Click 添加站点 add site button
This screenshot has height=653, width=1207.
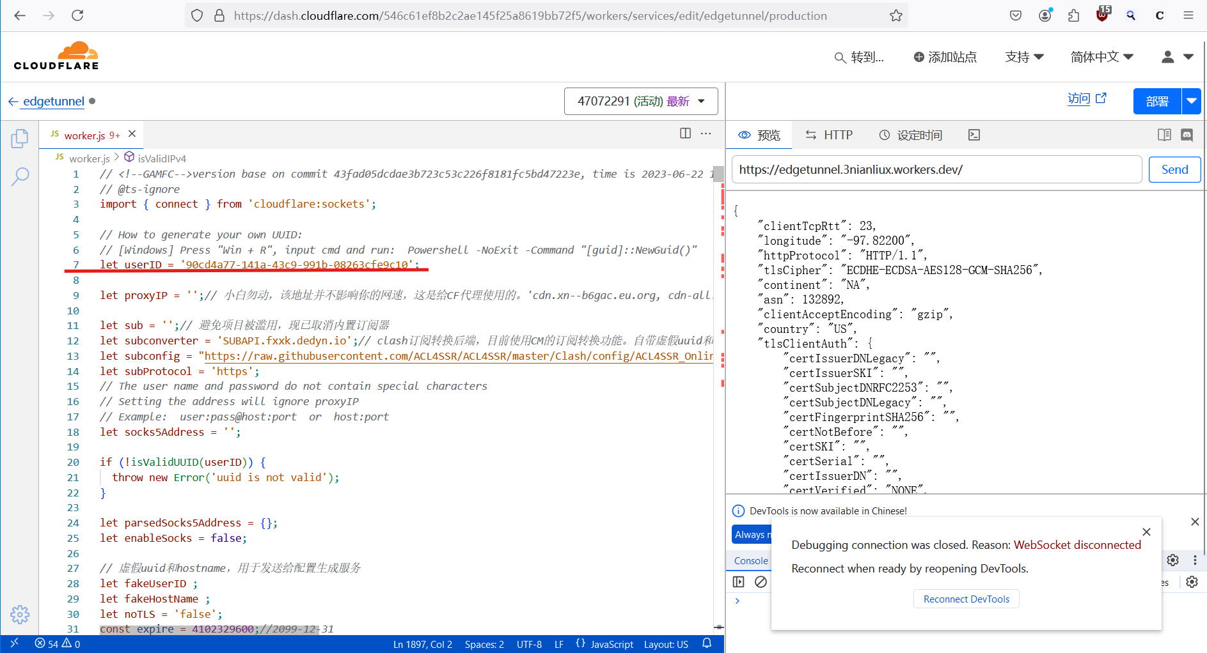click(945, 57)
